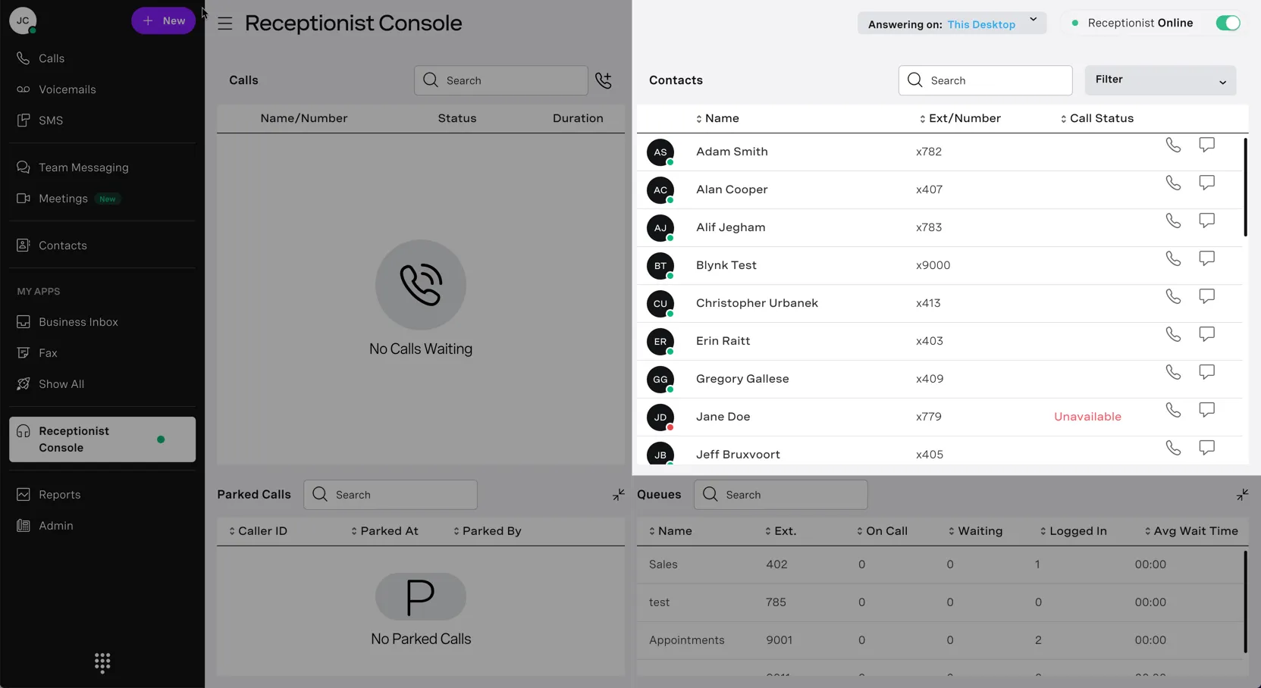Click the purple New button

click(x=163, y=20)
